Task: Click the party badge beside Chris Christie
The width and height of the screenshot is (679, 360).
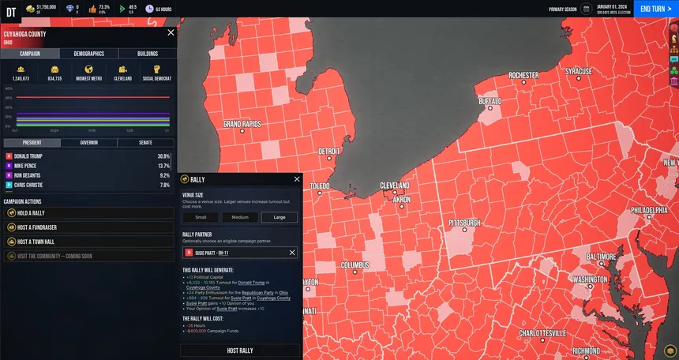Action: [x=9, y=185]
